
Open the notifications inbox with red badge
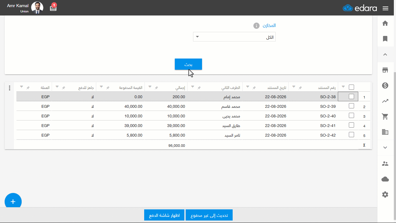pos(53,7)
